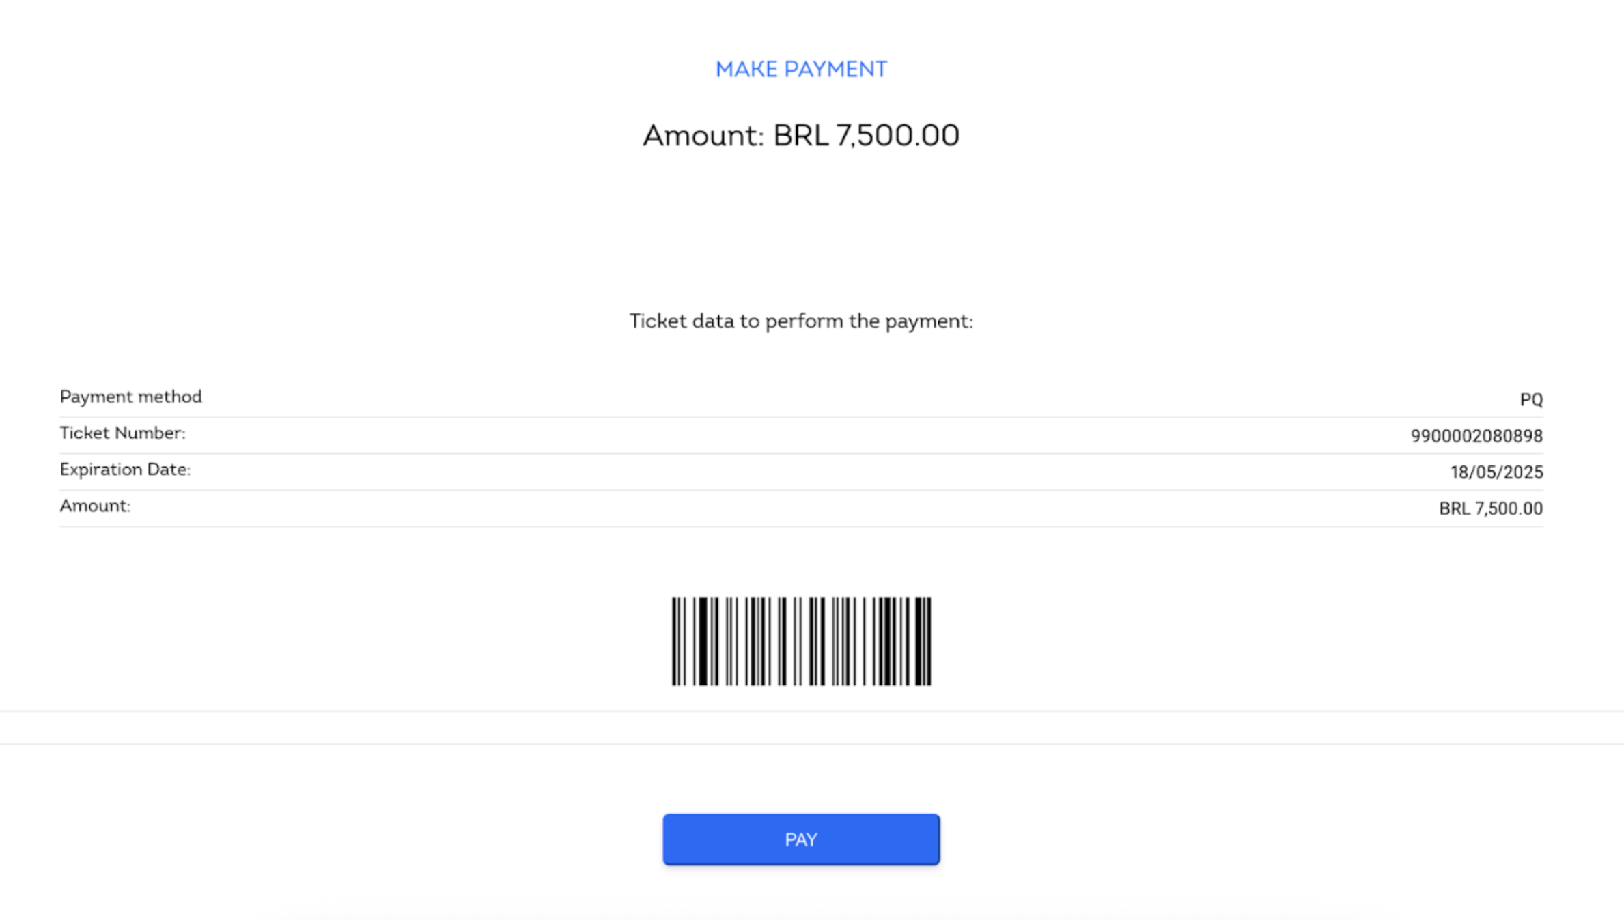Click the PAY text inside the button
The width and height of the screenshot is (1624, 920).
pyautogui.click(x=801, y=839)
